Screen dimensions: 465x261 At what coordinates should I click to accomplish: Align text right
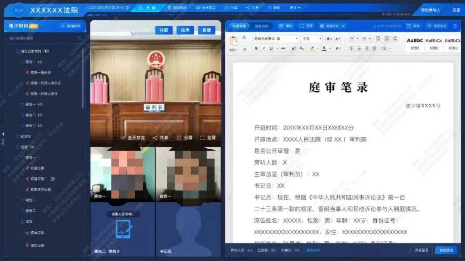367,48
